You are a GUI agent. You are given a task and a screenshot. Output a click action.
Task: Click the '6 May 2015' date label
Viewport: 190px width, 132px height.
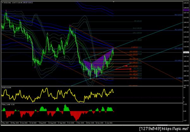5,123
